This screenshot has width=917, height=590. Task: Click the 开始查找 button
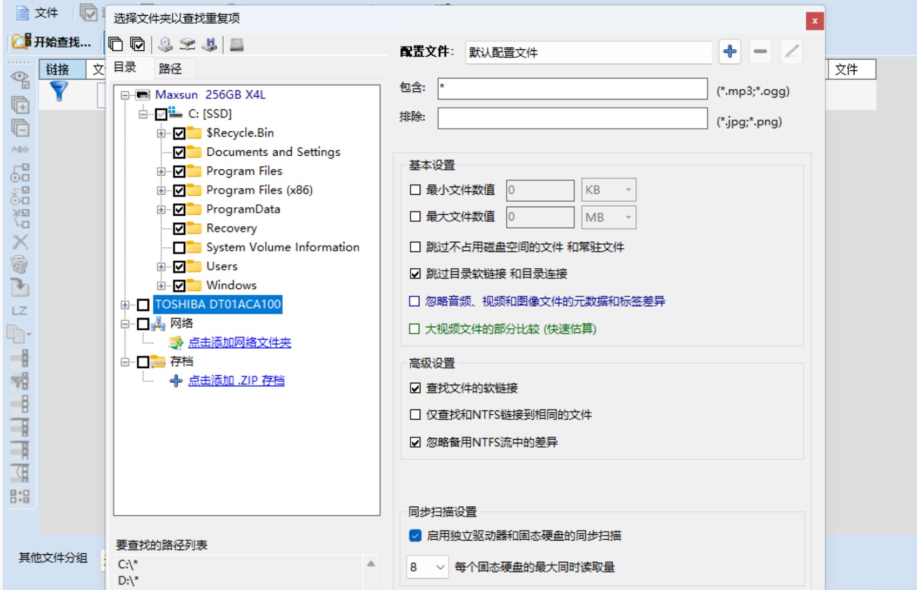(53, 42)
